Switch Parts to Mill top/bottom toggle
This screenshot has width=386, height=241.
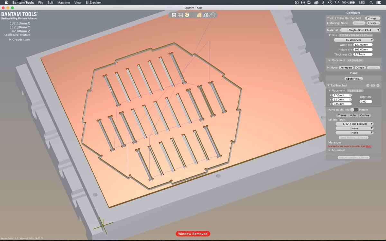coord(354,110)
